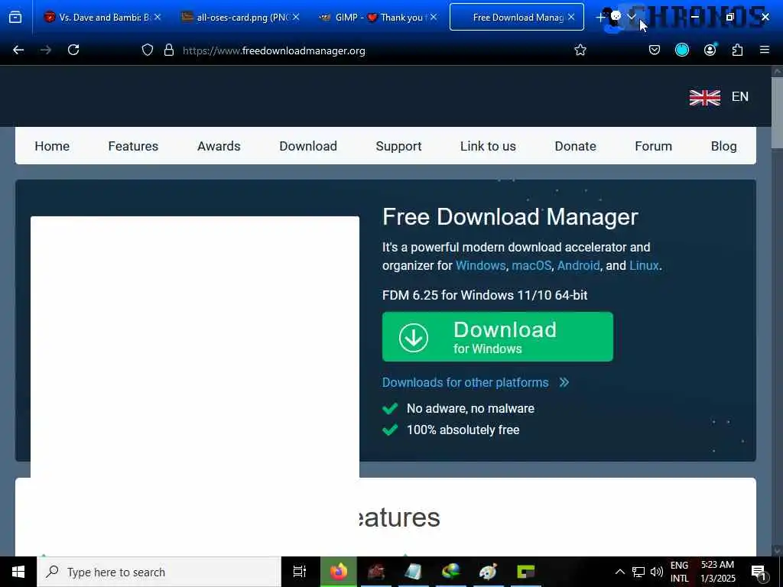Image resolution: width=783 pixels, height=587 pixels.
Task: Open the tracking protection shield icon
Action: 148,50
